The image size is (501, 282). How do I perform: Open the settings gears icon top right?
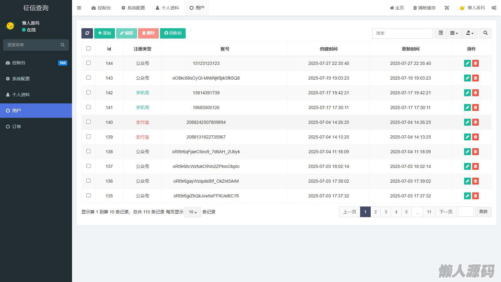click(494, 8)
